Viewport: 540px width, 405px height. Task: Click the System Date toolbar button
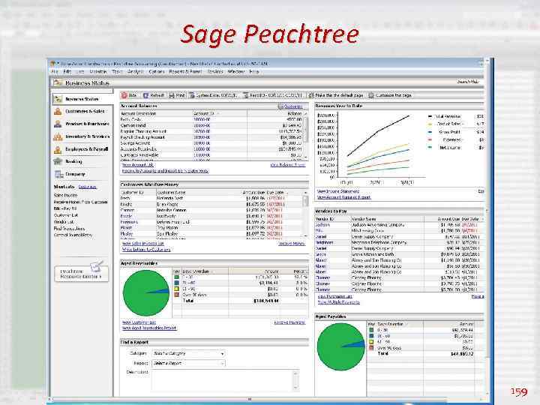coord(213,95)
